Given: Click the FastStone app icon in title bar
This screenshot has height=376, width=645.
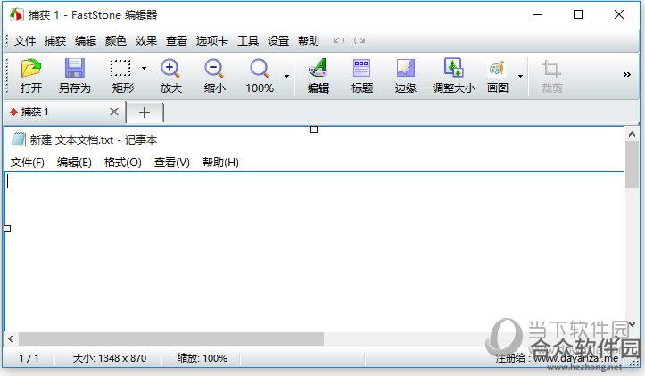Looking at the screenshot, I should pos(16,14).
